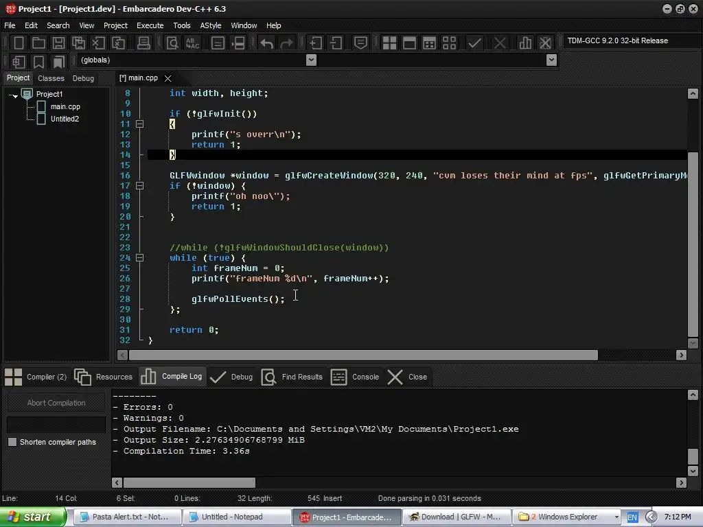703x527 pixels.
Task: Collapse the while loop fold at line 24
Action: coord(140,258)
